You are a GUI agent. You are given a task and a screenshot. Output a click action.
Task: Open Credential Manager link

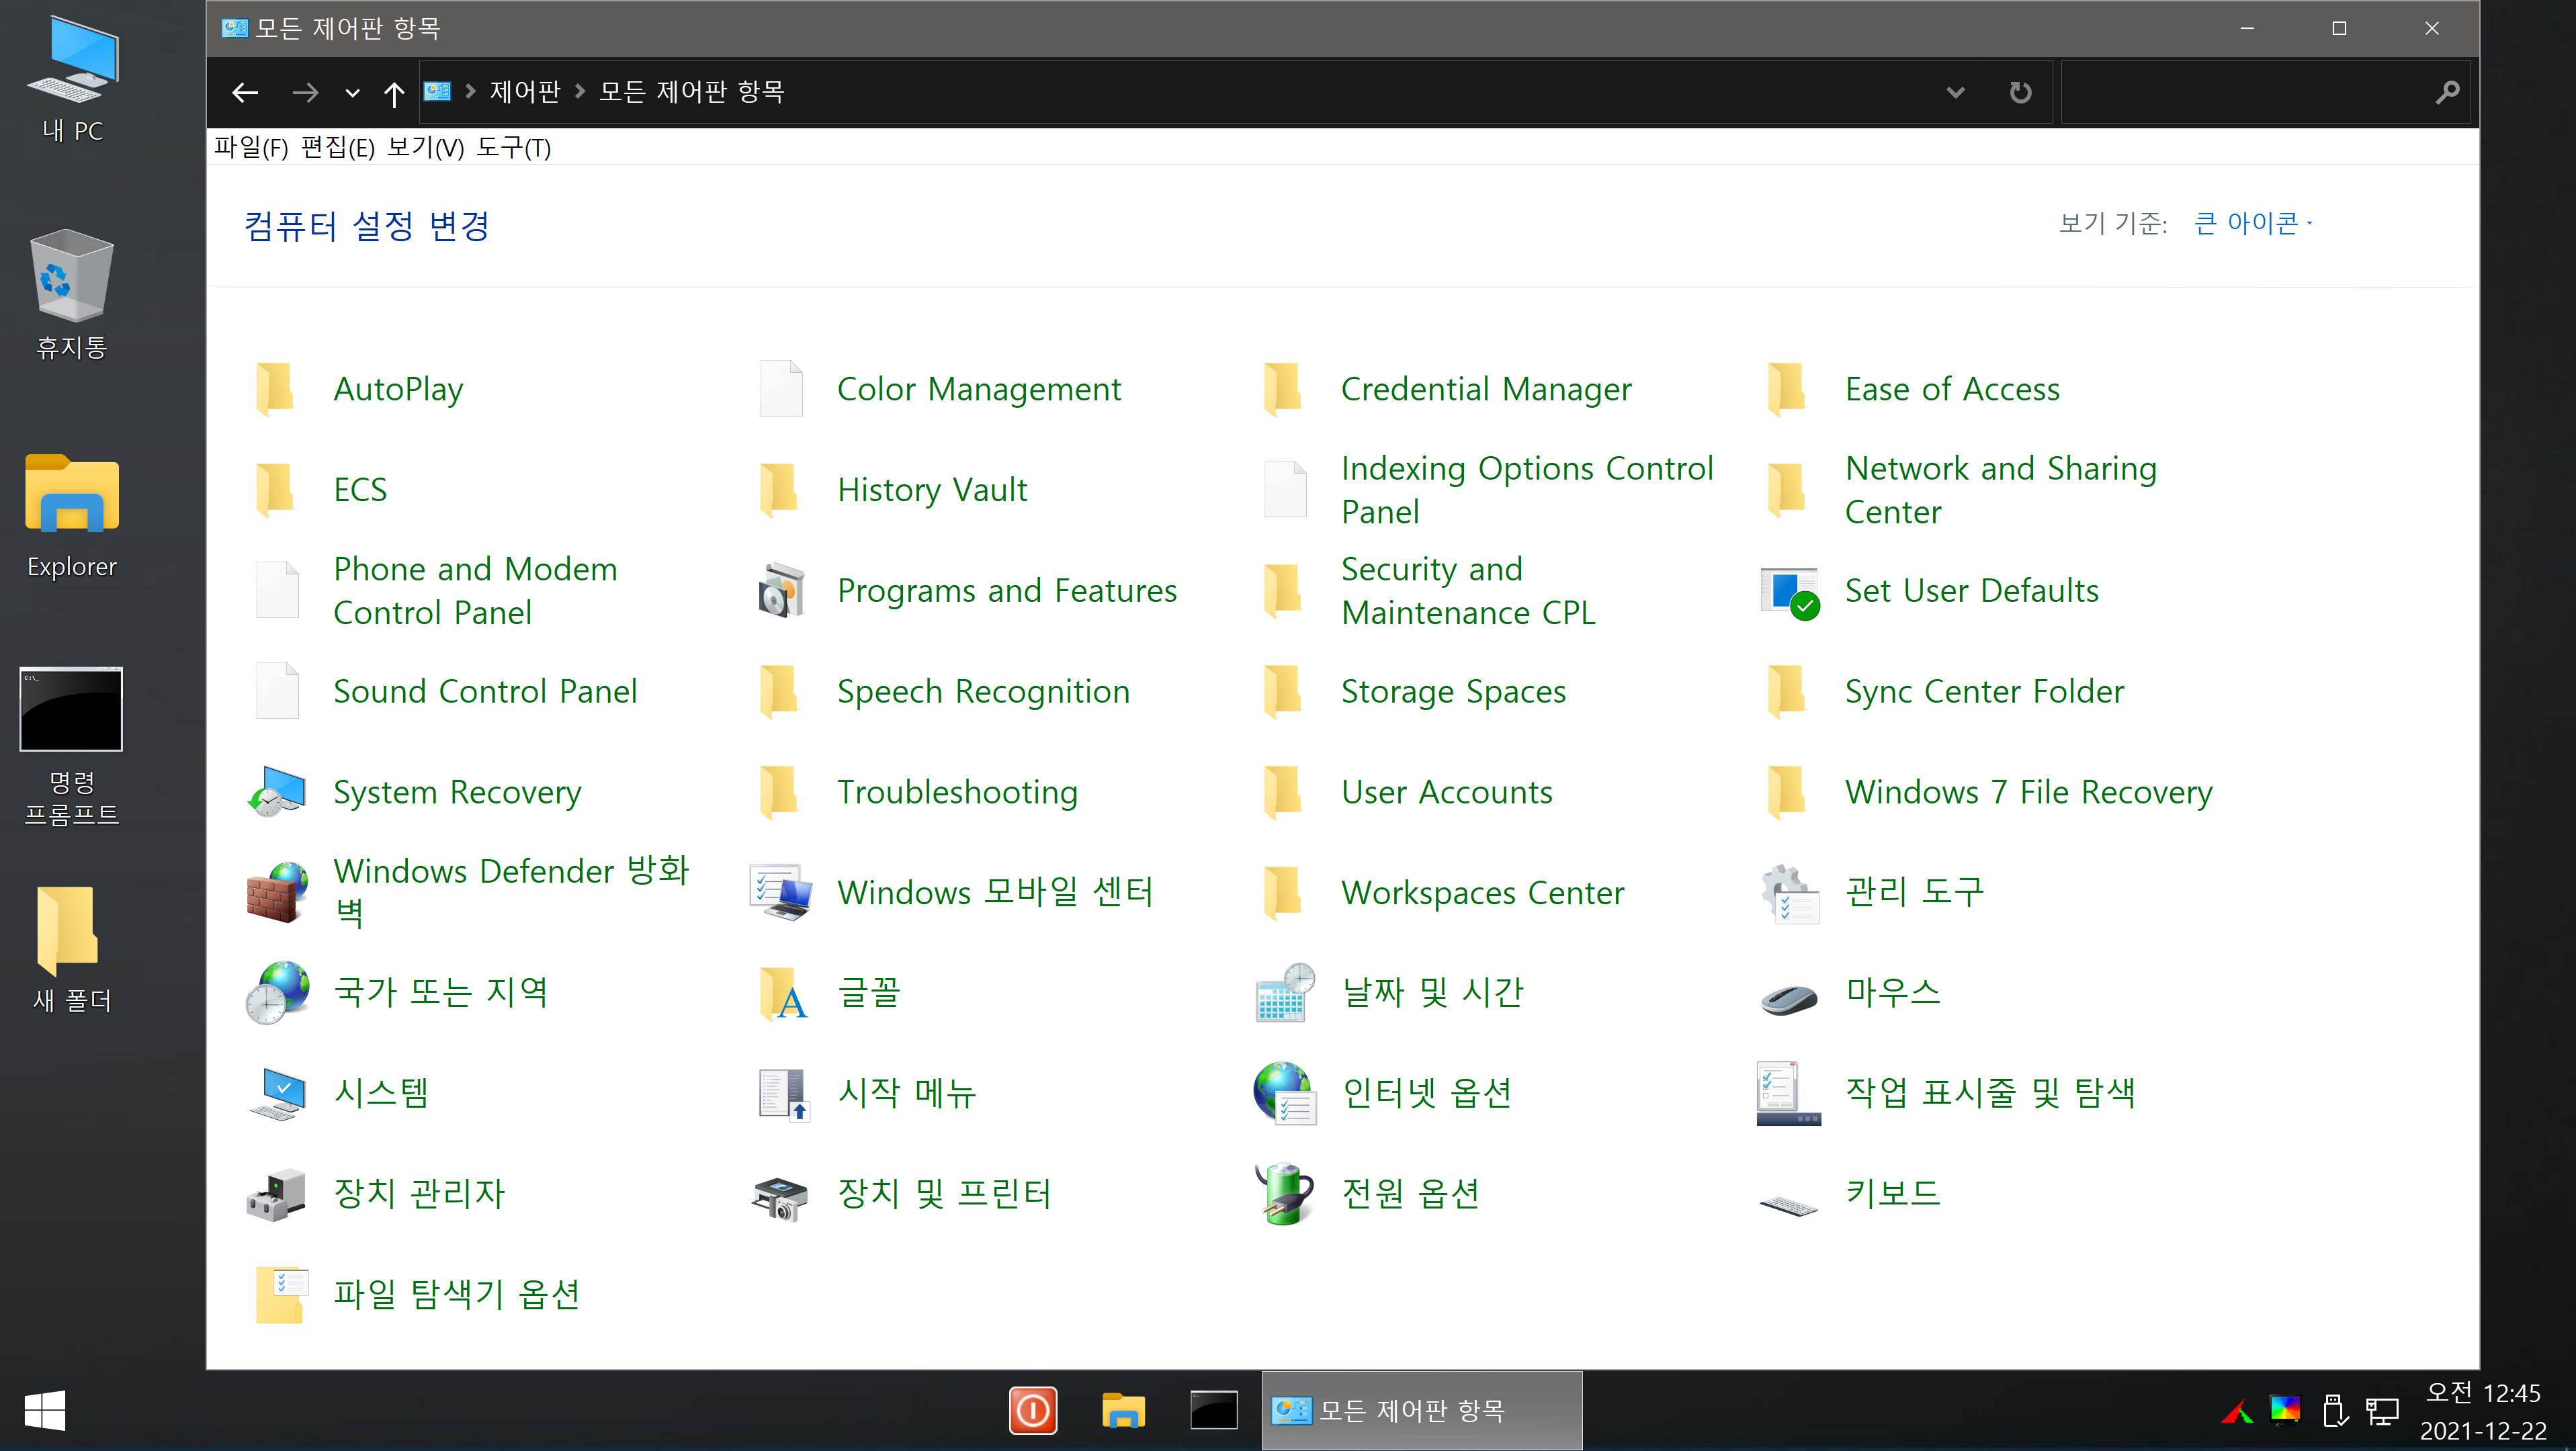pyautogui.click(x=1486, y=389)
